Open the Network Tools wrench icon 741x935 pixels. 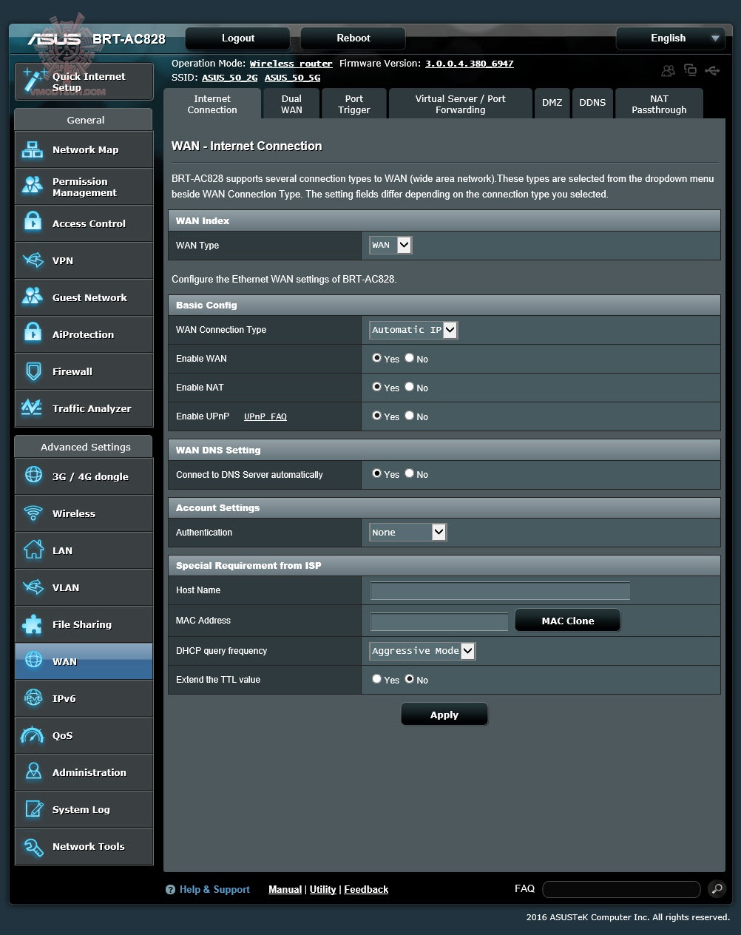33,846
